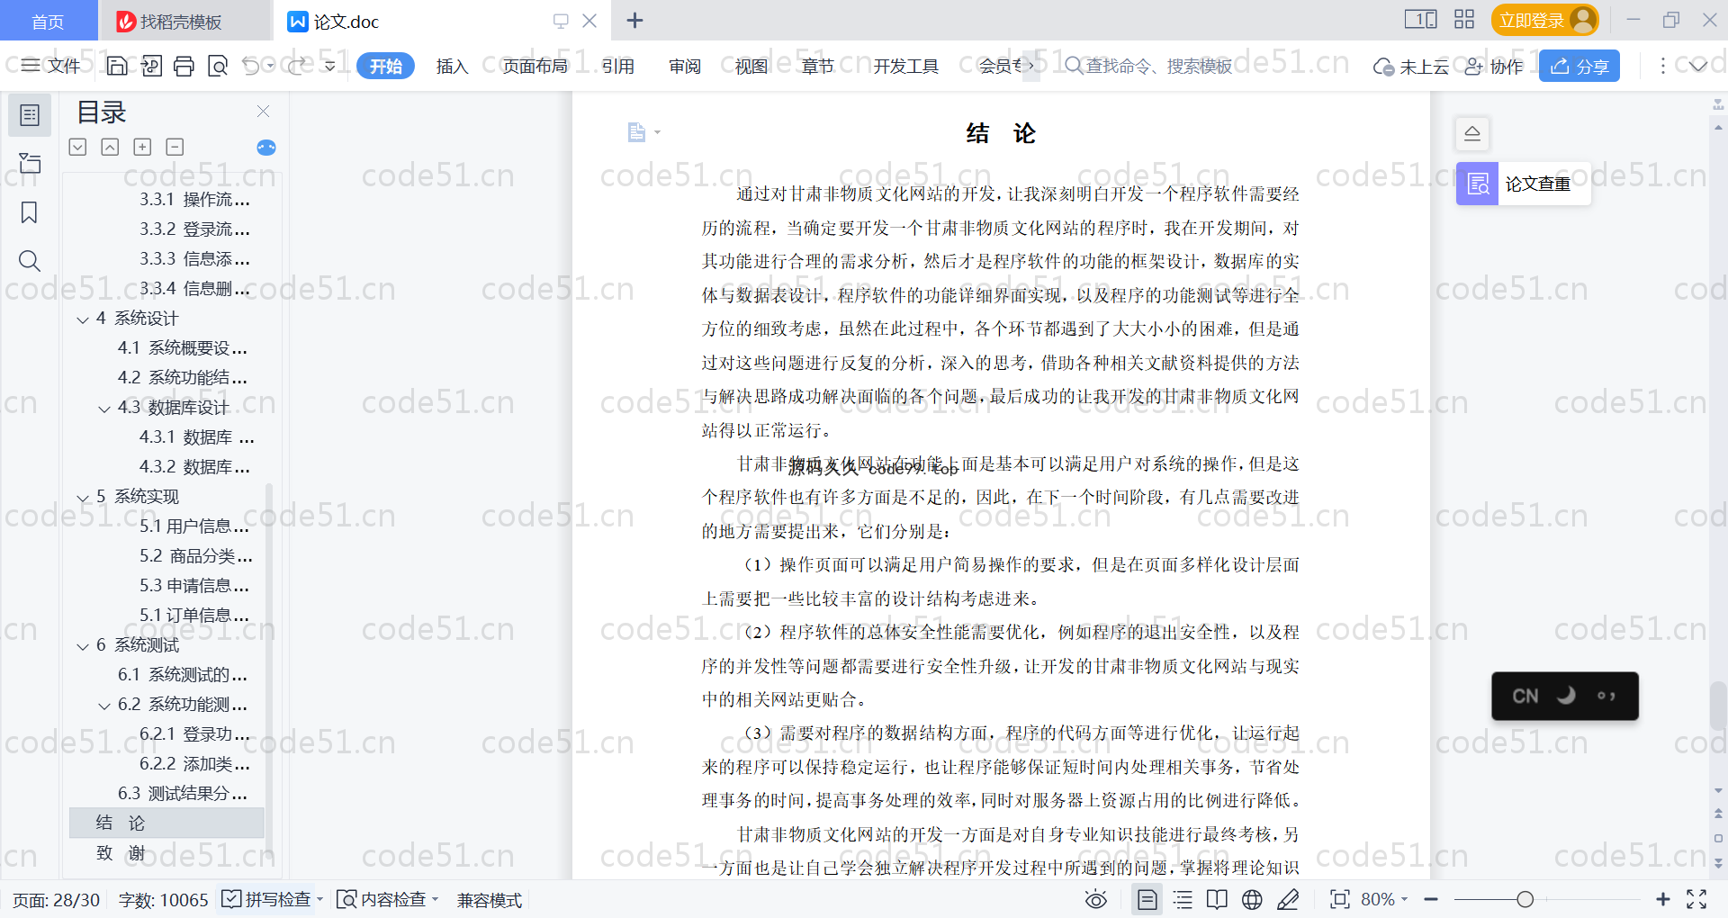The image size is (1728, 918).
Task: Enter full screen mode icon
Action: pos(1696,899)
